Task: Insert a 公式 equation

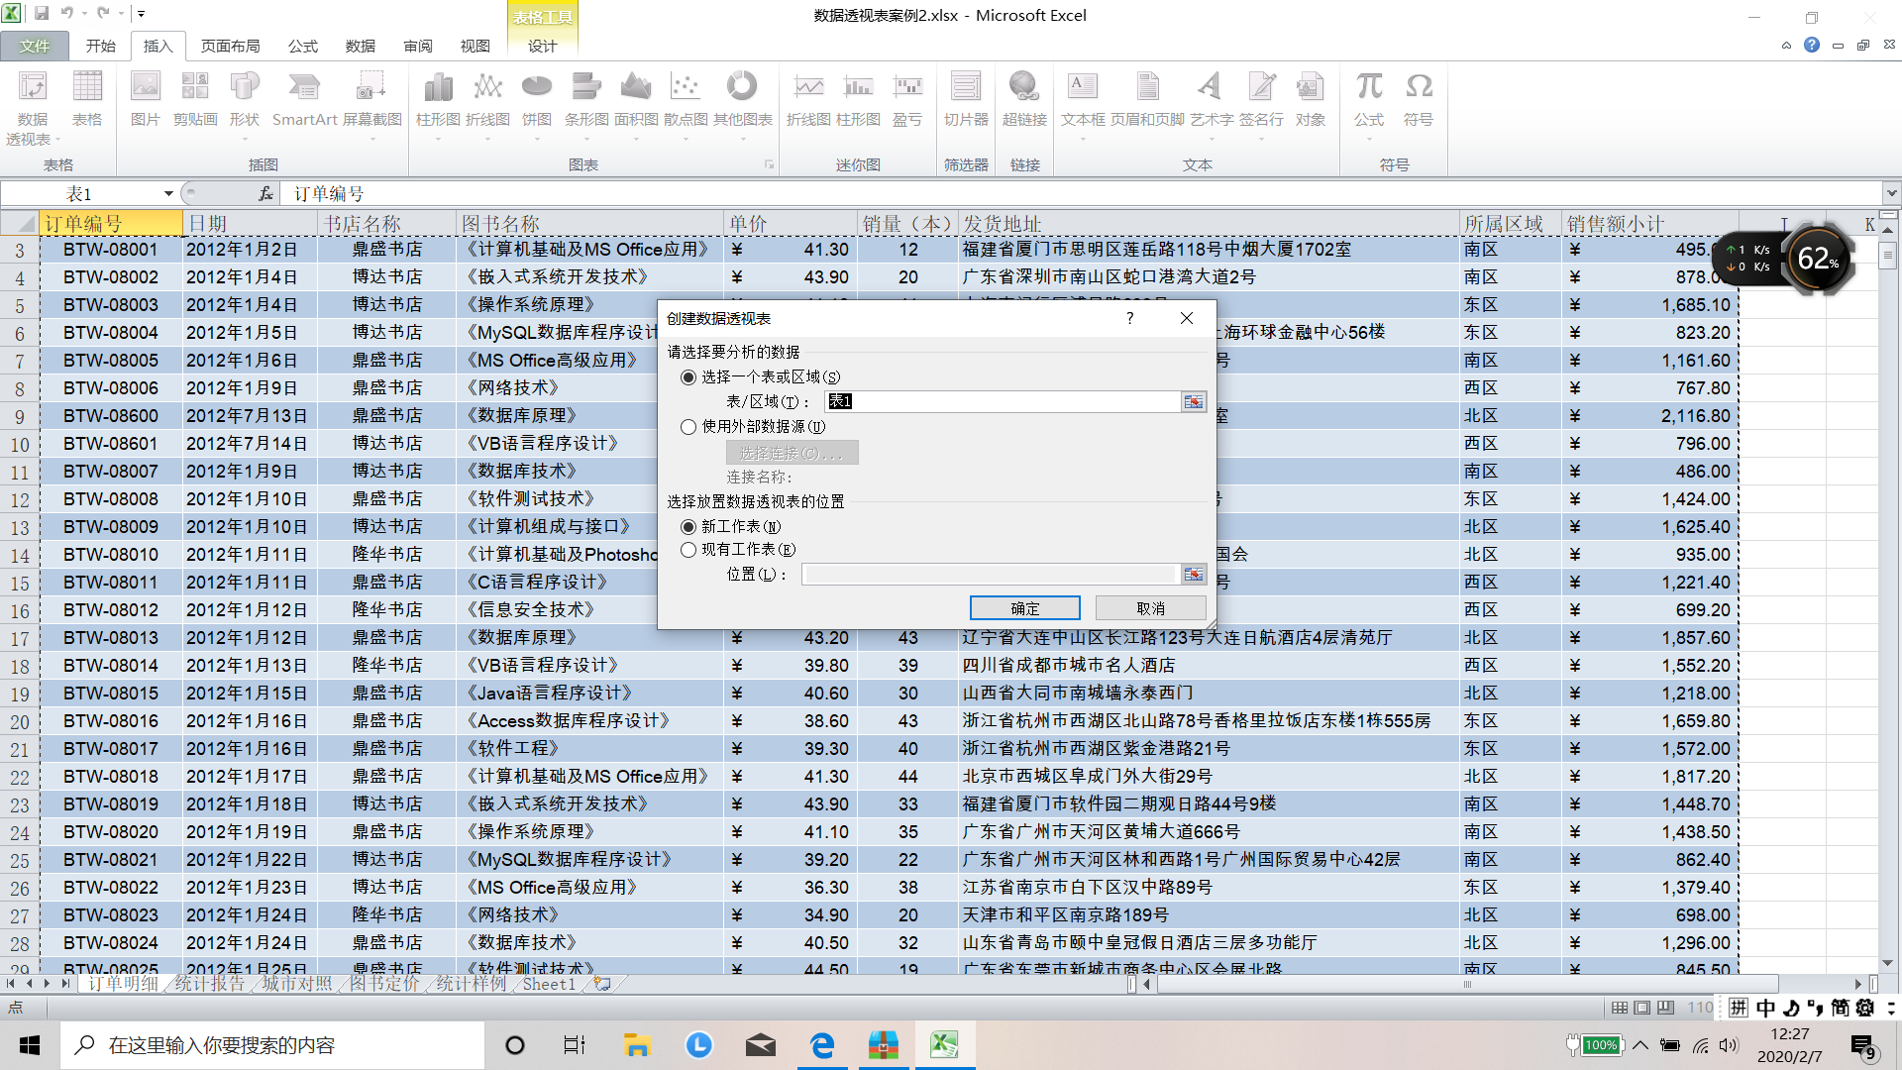Action: (x=1369, y=104)
